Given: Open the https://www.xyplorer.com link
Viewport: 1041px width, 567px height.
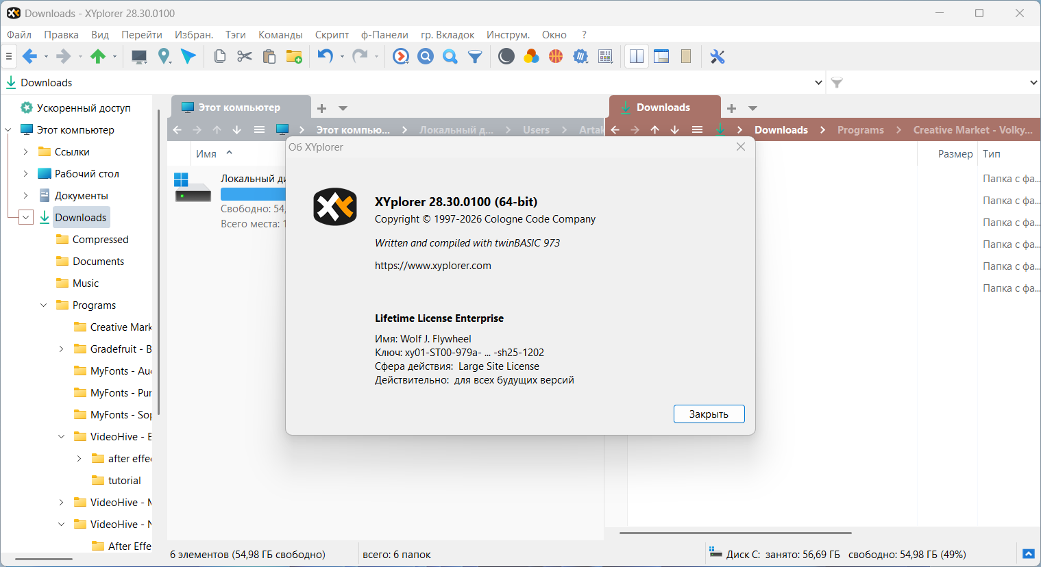Looking at the screenshot, I should [433, 266].
